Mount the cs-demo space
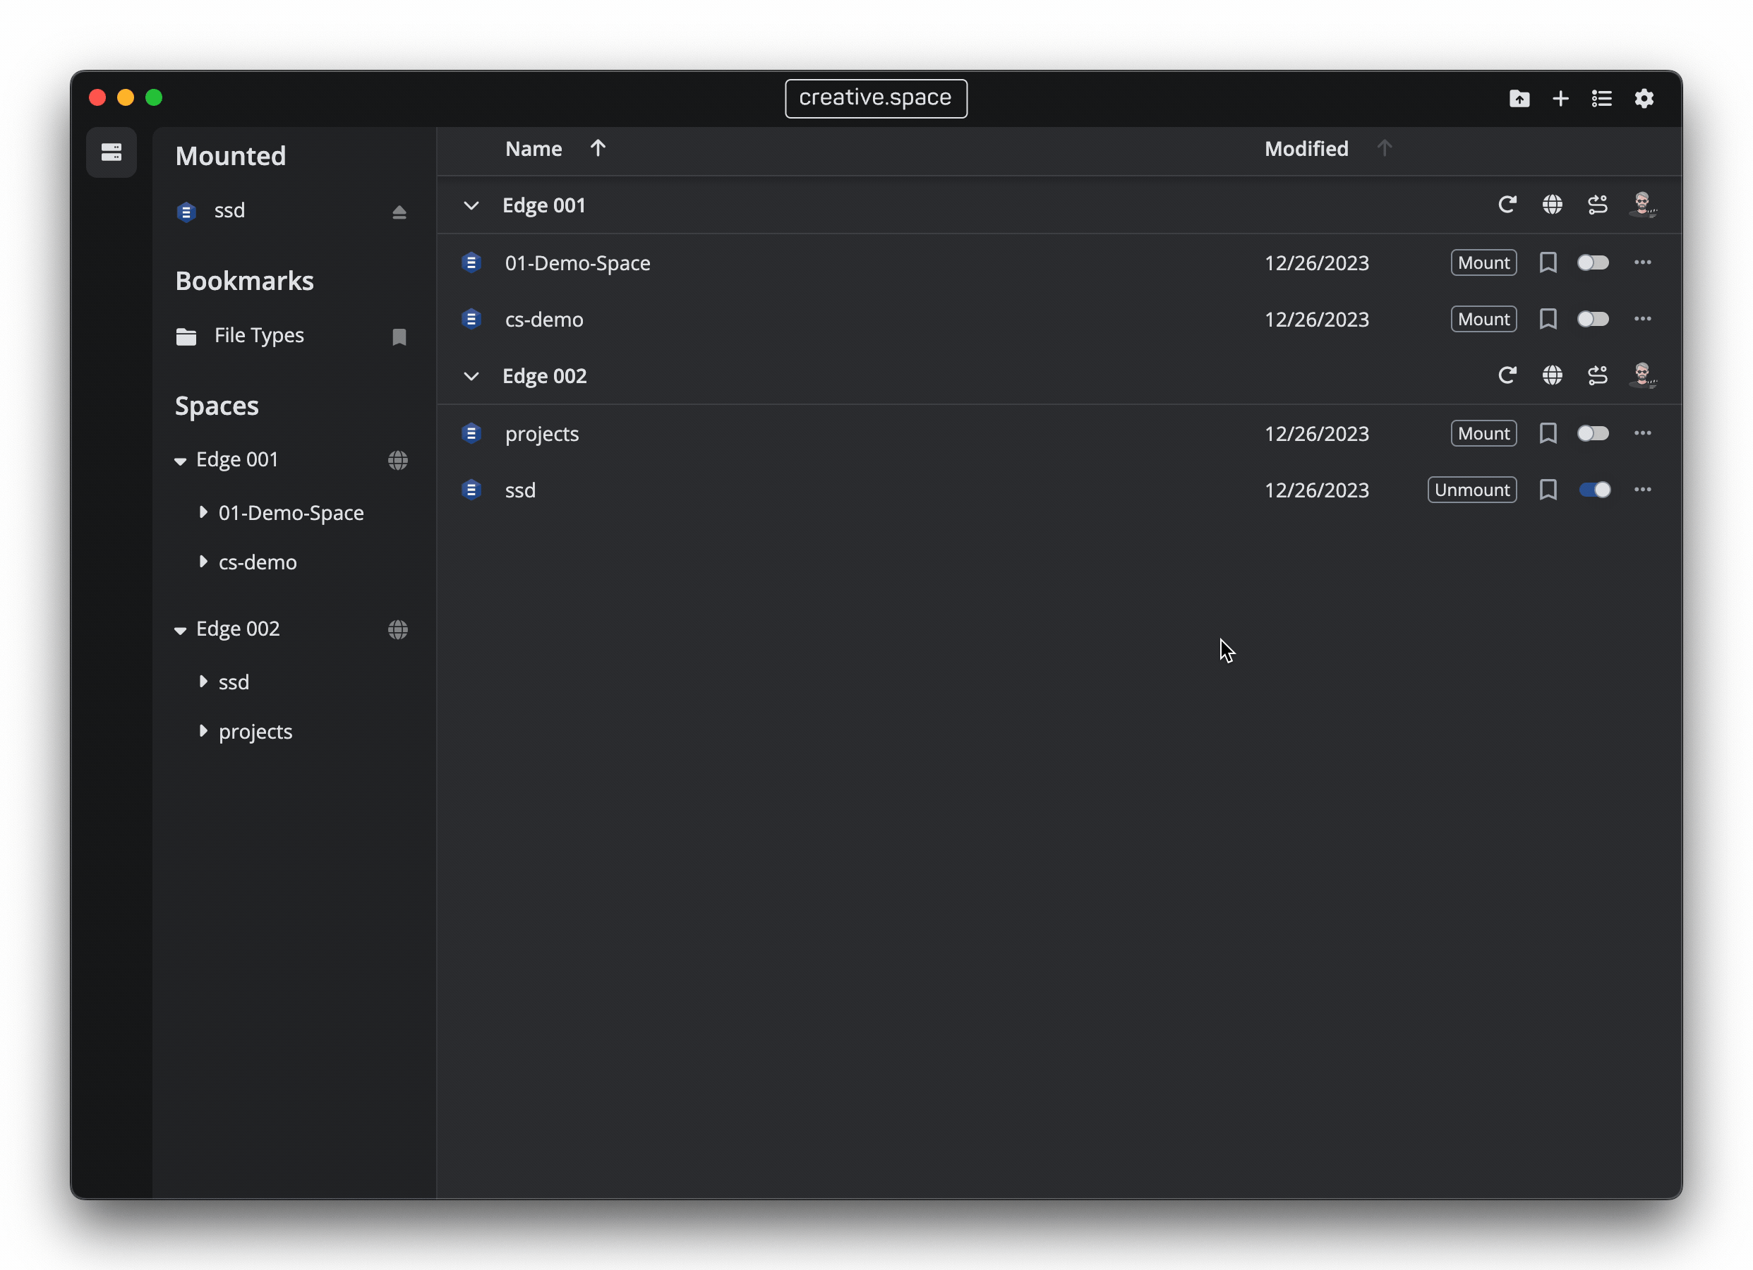 click(x=1483, y=319)
